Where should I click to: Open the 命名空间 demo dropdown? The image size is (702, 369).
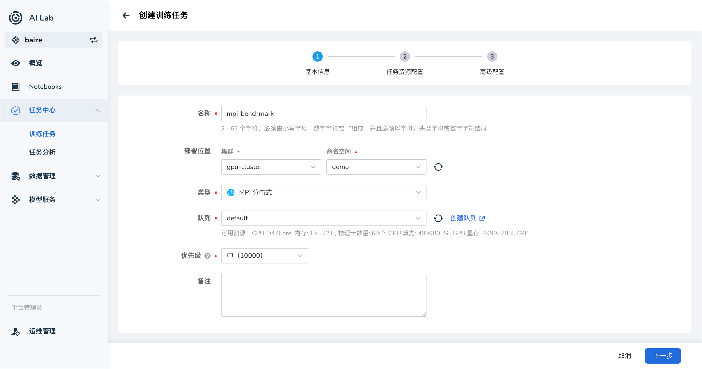point(376,167)
